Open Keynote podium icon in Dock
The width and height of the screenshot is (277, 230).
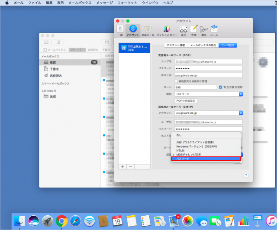click(x=258, y=221)
